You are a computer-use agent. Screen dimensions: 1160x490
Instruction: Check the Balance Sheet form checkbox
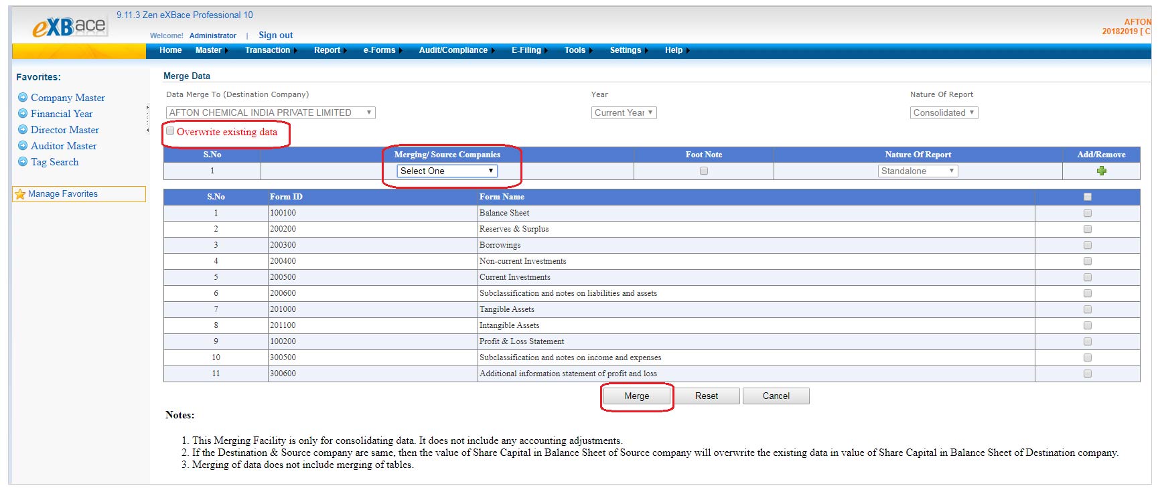tap(1087, 213)
